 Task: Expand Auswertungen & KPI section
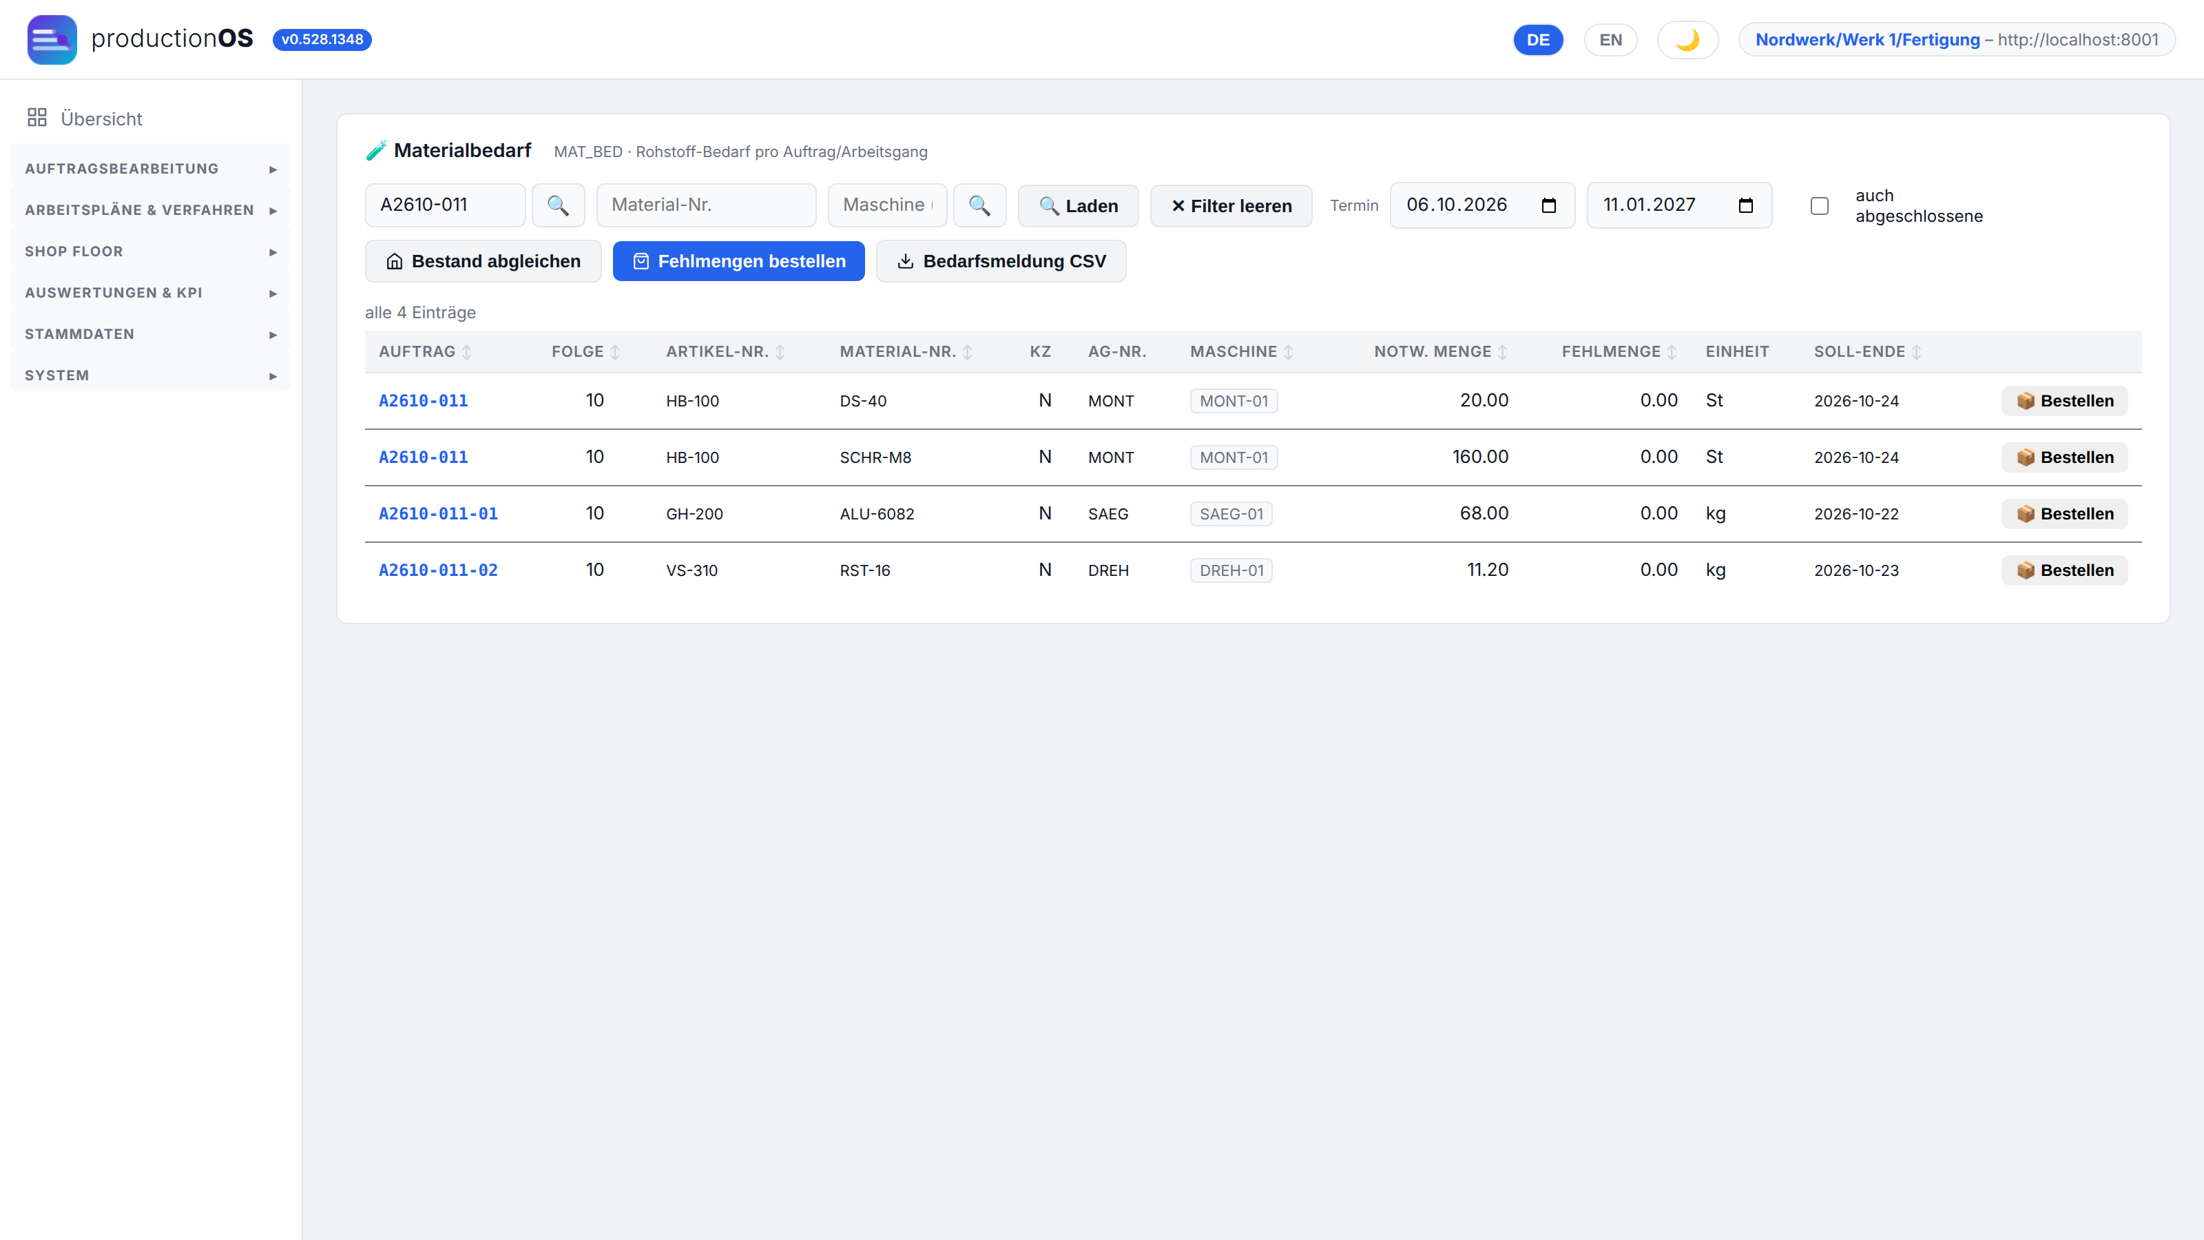click(x=151, y=293)
